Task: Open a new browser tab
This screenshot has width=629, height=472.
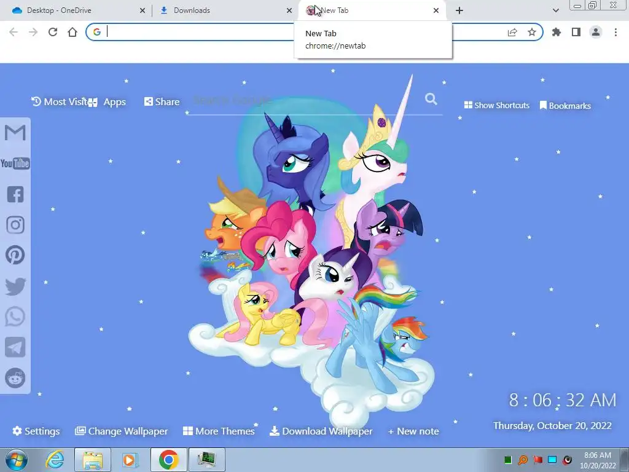Action: click(459, 10)
